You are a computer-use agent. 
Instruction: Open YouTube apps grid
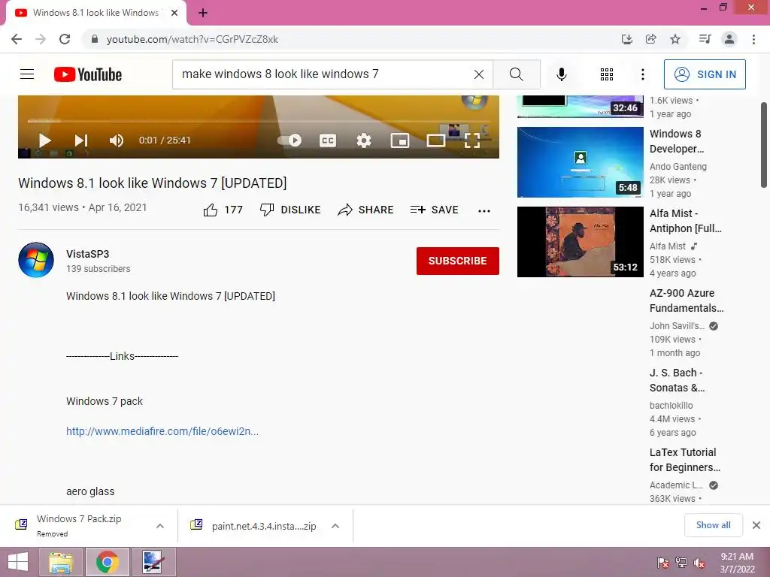click(607, 74)
